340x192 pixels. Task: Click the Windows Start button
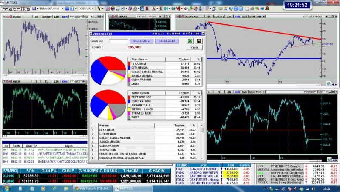pos(6,188)
